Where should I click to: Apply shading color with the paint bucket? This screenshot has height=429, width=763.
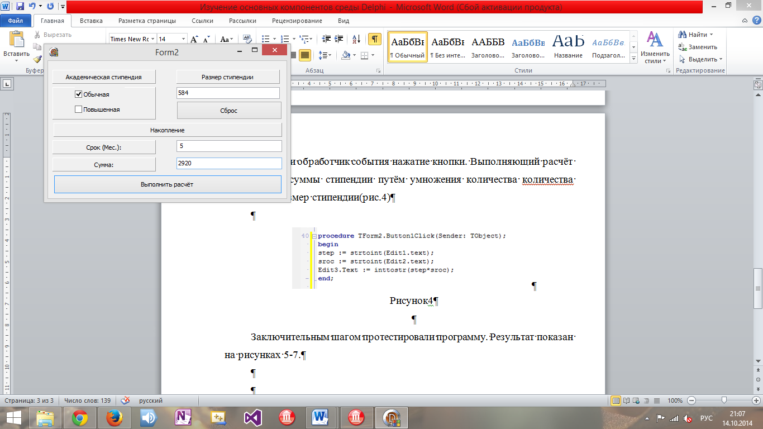click(346, 55)
